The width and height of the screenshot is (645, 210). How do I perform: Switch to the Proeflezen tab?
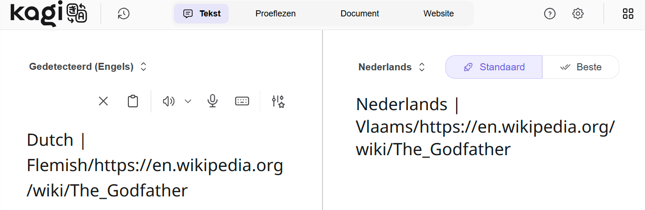(x=275, y=14)
